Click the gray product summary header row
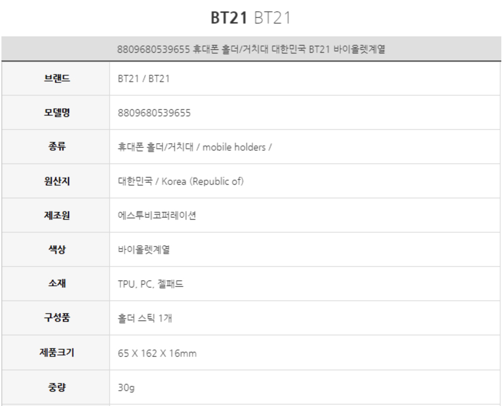 coord(251,49)
